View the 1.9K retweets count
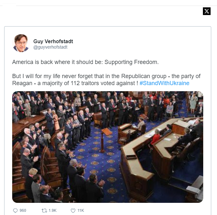 (x=53, y=211)
